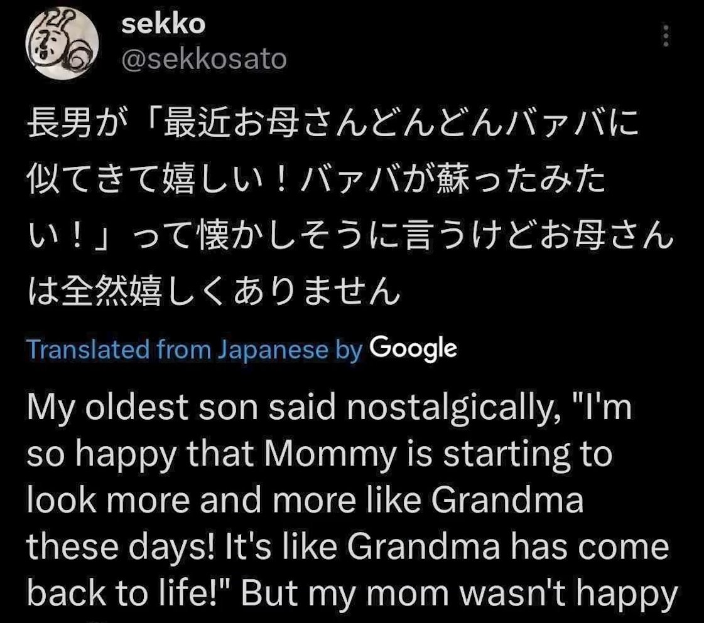Image resolution: width=704 pixels, height=623 pixels.
Task: Click the Google logo beside translation label
Action: tap(413, 348)
